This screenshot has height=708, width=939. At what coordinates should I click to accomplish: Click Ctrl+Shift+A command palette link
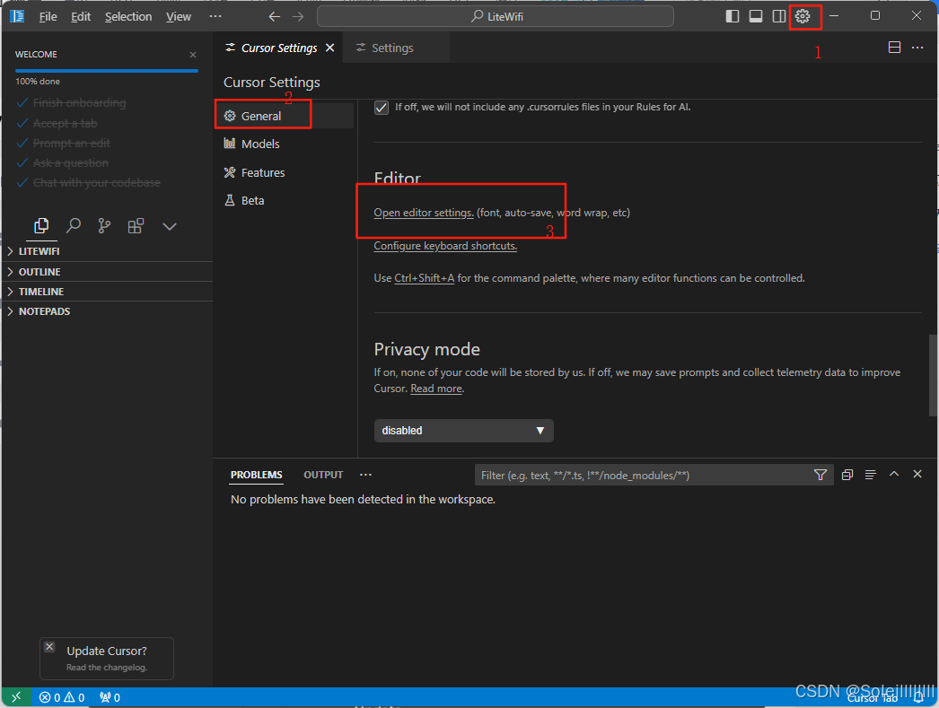tap(424, 278)
